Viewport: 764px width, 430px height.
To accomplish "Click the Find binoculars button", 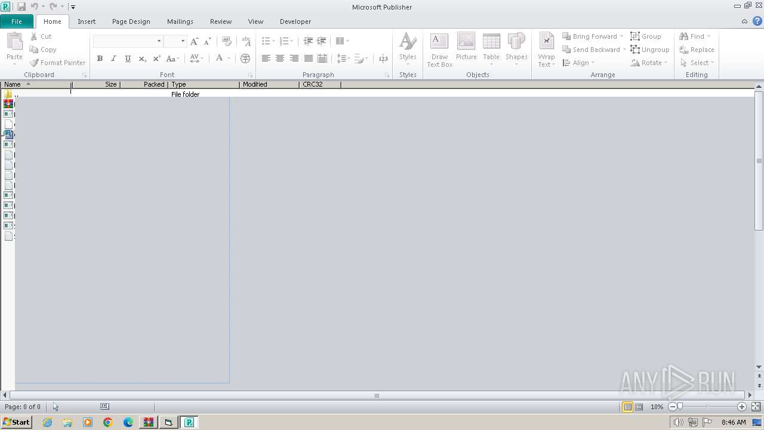I will click(x=695, y=36).
